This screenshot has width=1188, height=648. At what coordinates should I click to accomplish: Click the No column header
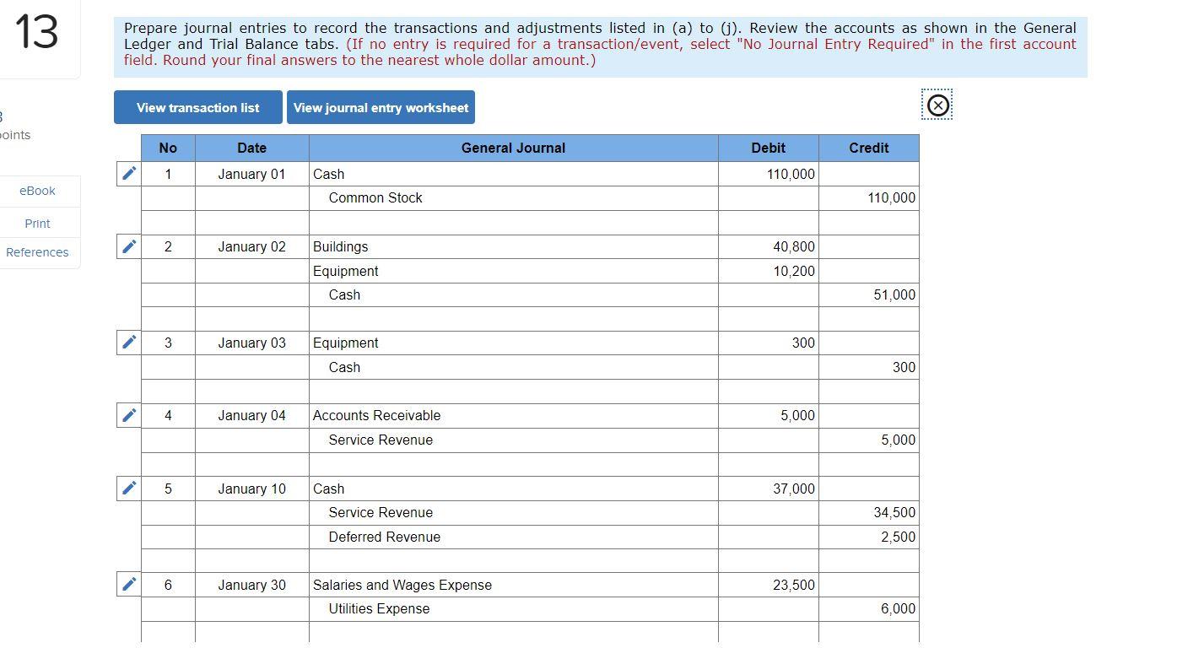168,148
